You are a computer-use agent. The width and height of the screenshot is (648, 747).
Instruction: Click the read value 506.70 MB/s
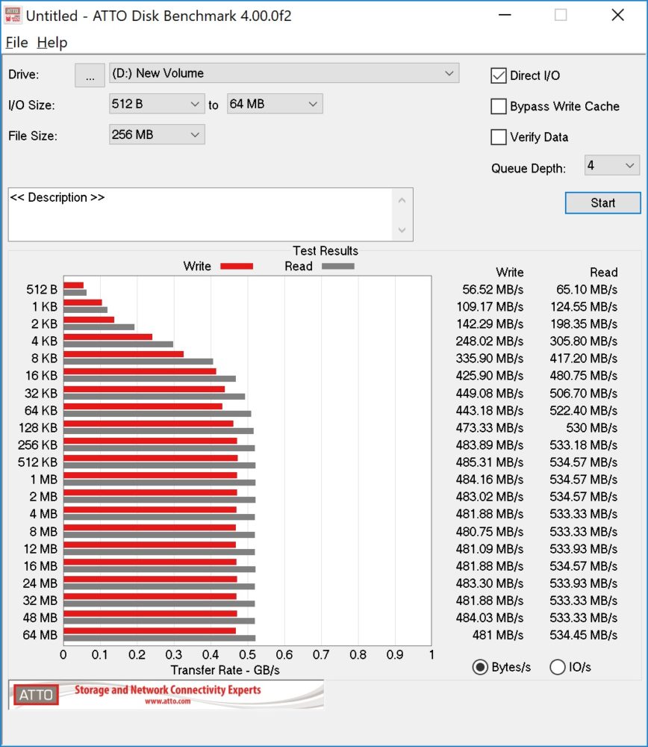(584, 393)
